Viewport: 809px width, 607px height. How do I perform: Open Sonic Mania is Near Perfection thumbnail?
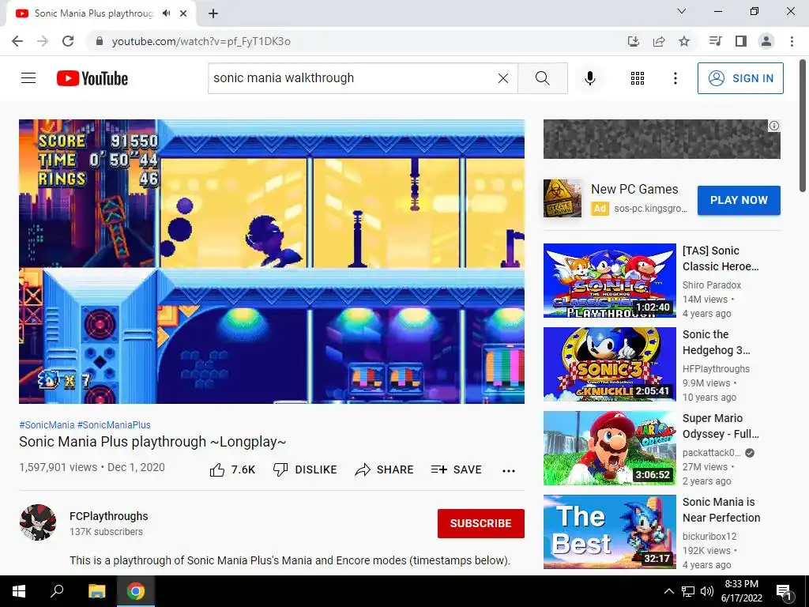609,532
